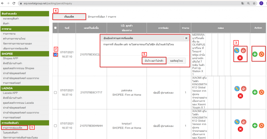Click the browser translate page icon
Image resolution: width=267 pixels, height=139 pixels.
click(x=242, y=3)
